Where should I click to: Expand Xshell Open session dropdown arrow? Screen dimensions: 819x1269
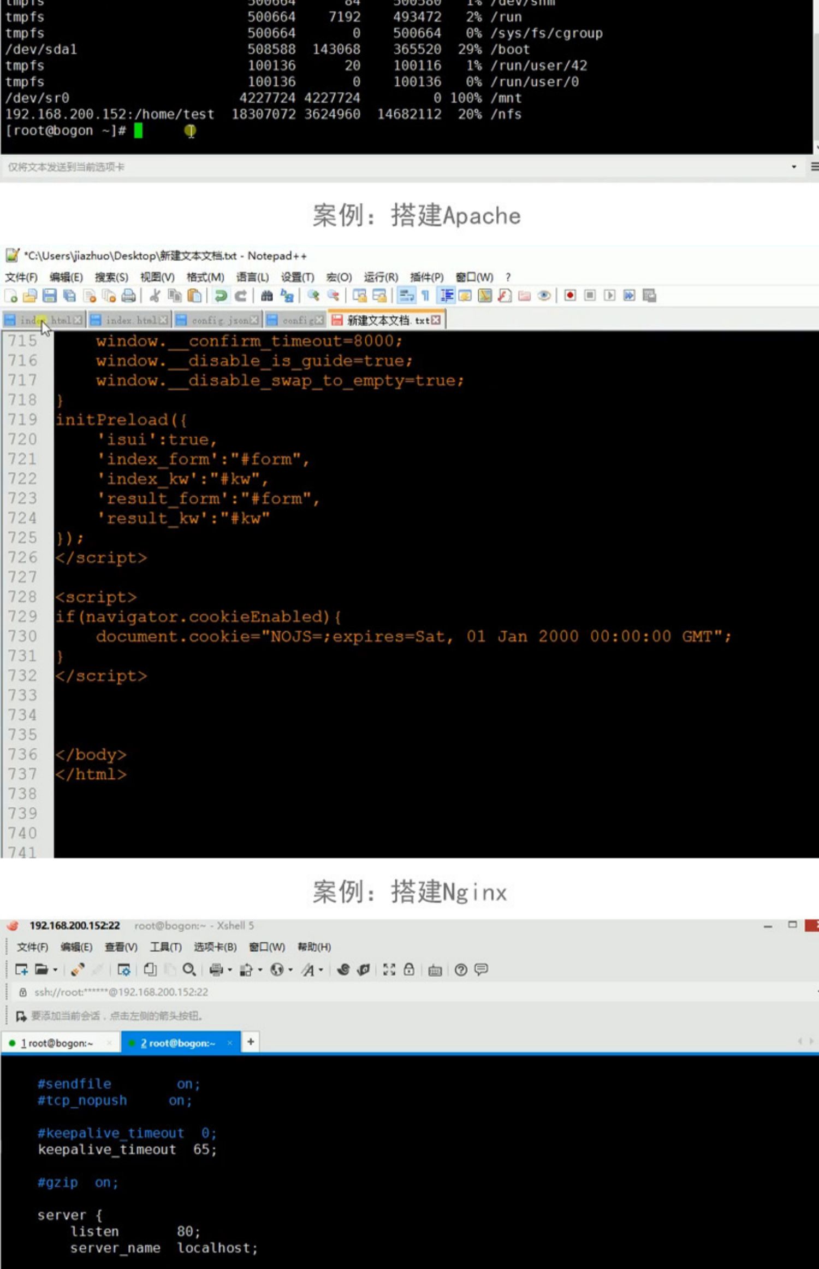[55, 970]
